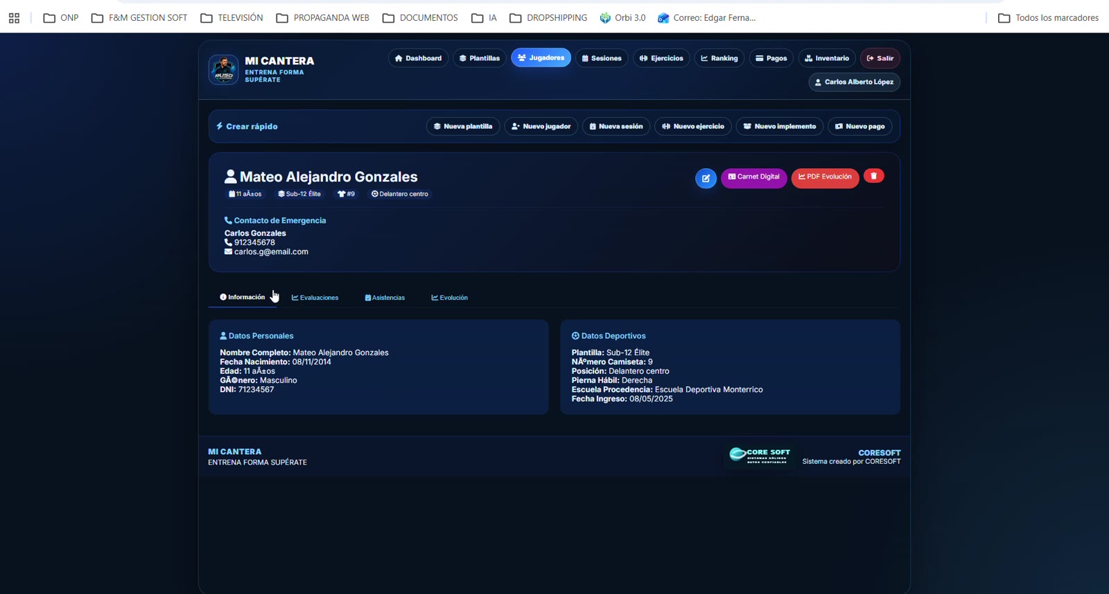Click the Fecha Nacimiento 08/11/2014 value
The width and height of the screenshot is (1109, 594).
coord(311,362)
